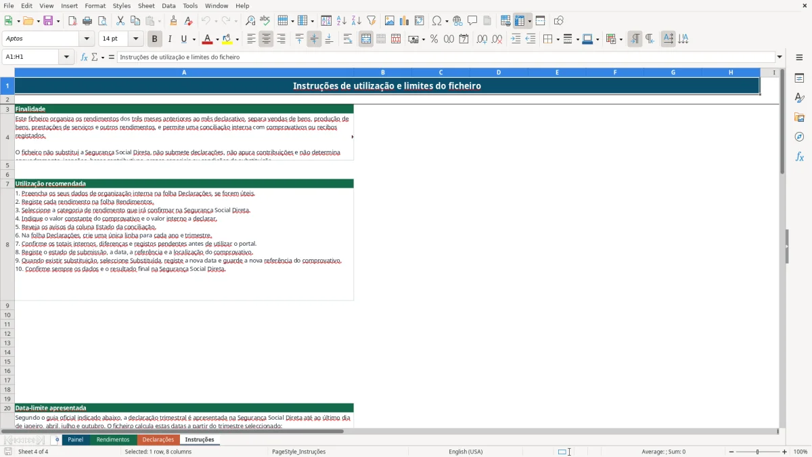
Task: Open the font color dropdown arrow
Action: pos(217,39)
